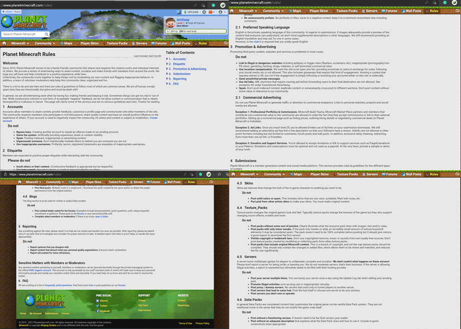This screenshot has width=461, height=329.
Task: Open Wall Posts tab in top-right nav bar
Action: [411, 11]
